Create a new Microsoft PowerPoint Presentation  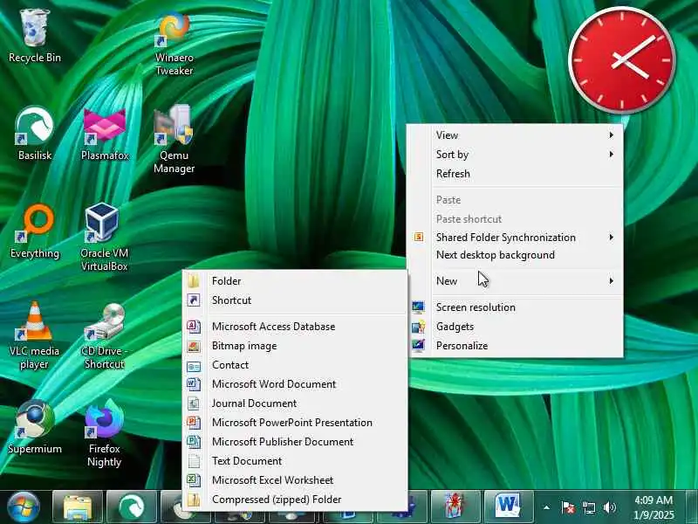point(295,422)
